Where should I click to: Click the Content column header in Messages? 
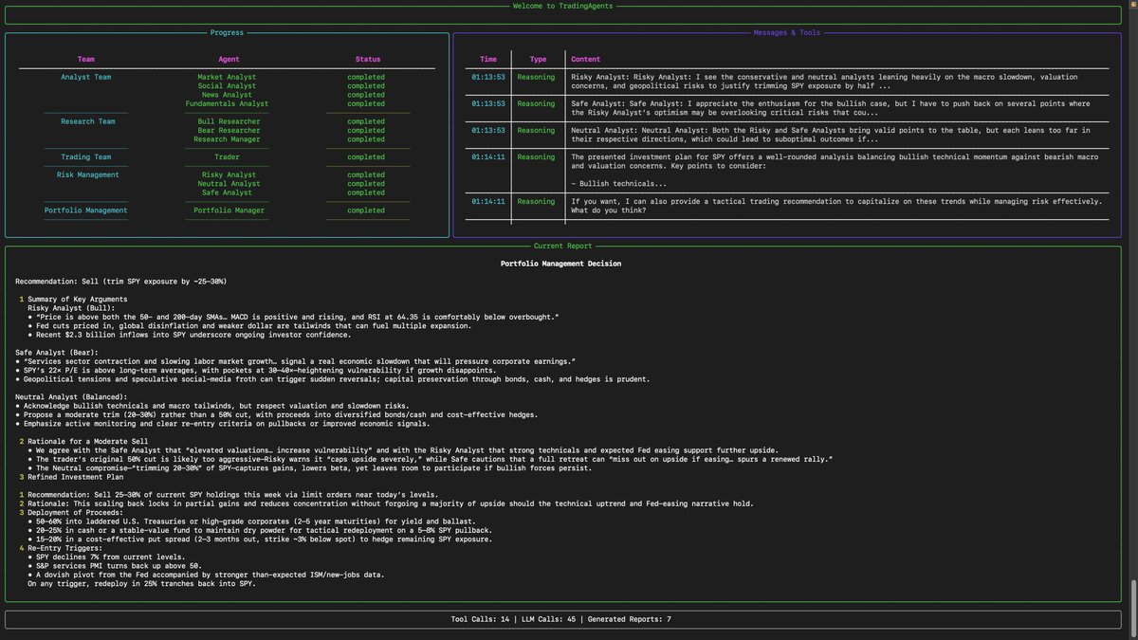click(586, 60)
